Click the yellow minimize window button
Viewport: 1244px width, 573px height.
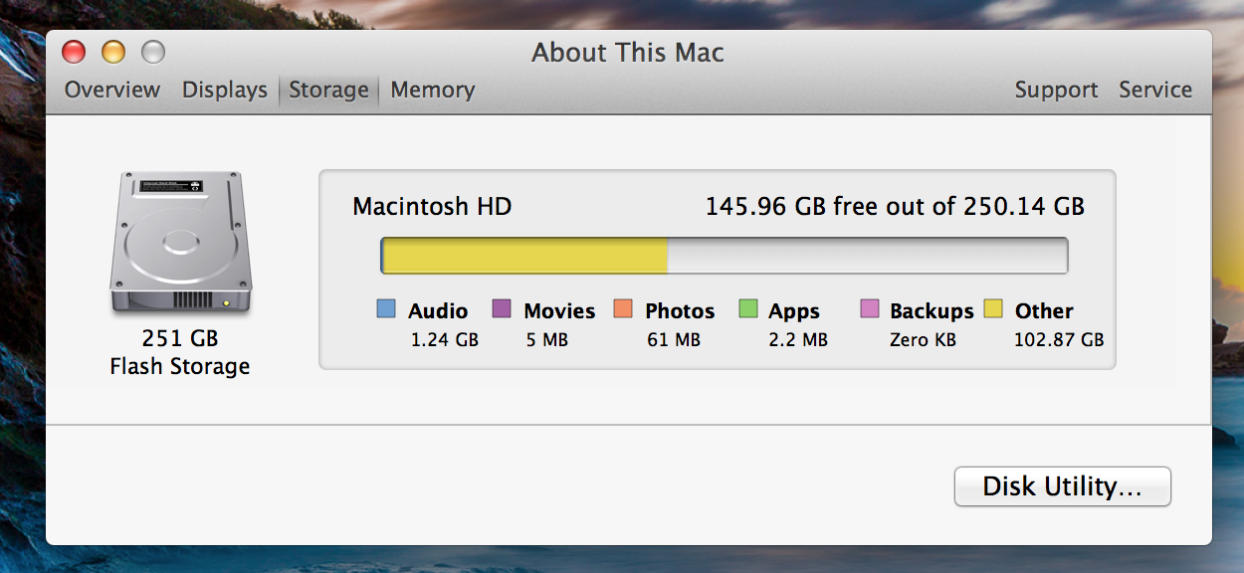click(x=113, y=52)
